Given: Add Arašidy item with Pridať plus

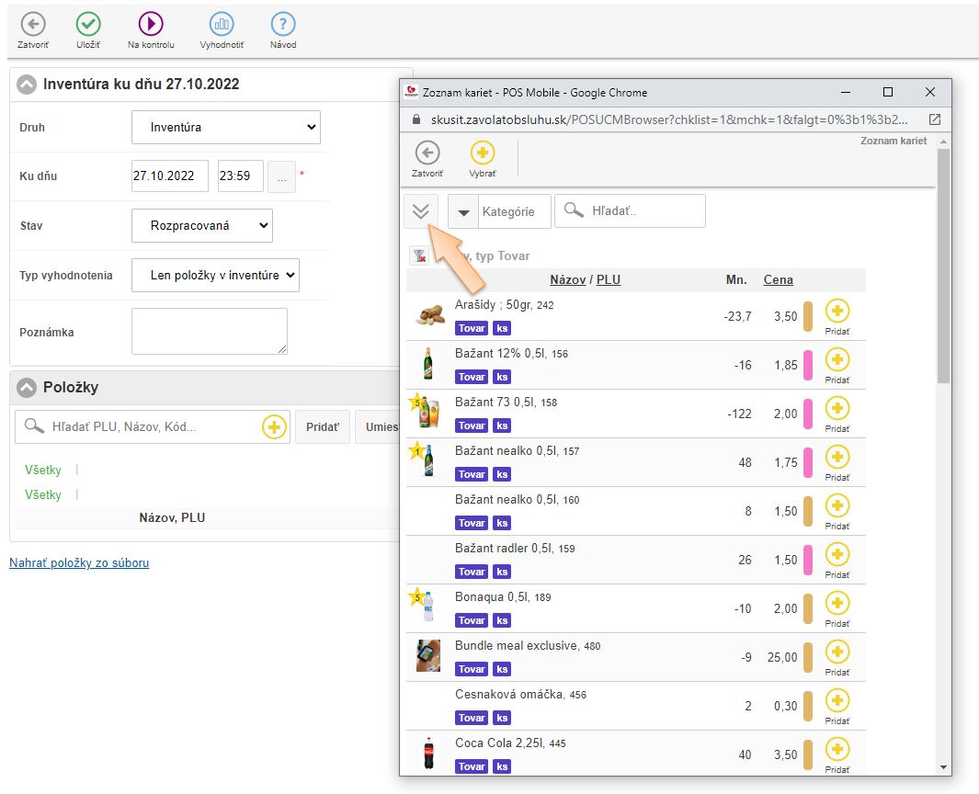Looking at the screenshot, I should click(837, 312).
